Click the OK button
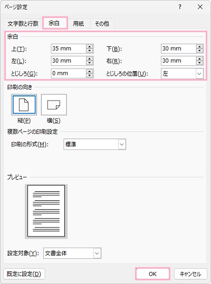The image size is (211, 284). [x=152, y=274]
